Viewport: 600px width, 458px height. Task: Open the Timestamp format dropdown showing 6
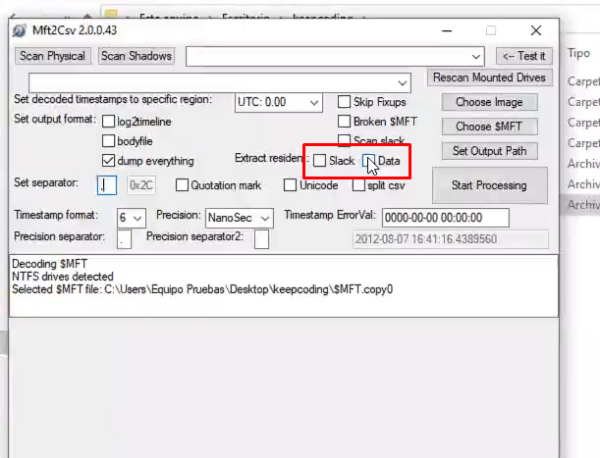tap(132, 219)
